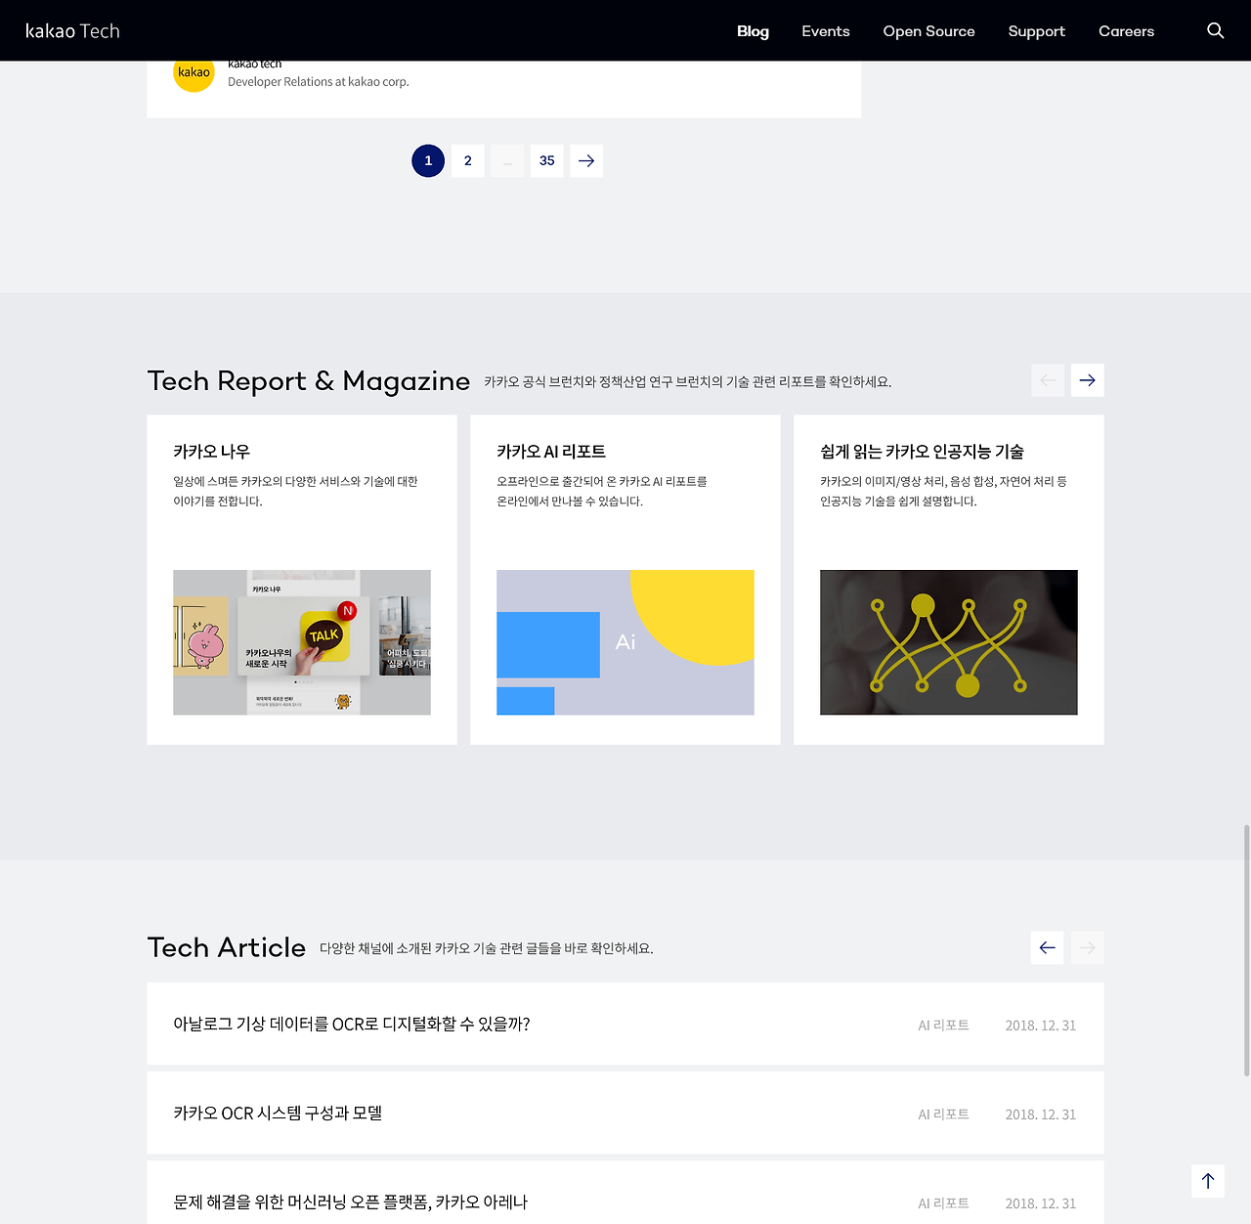Click 'Developer Relations at kakao corp.' text

(319, 82)
